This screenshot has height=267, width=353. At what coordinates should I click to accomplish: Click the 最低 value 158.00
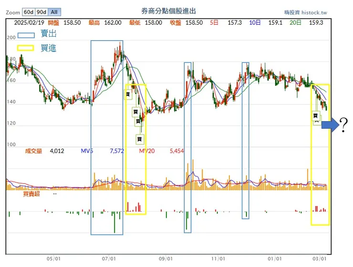pos(153,23)
